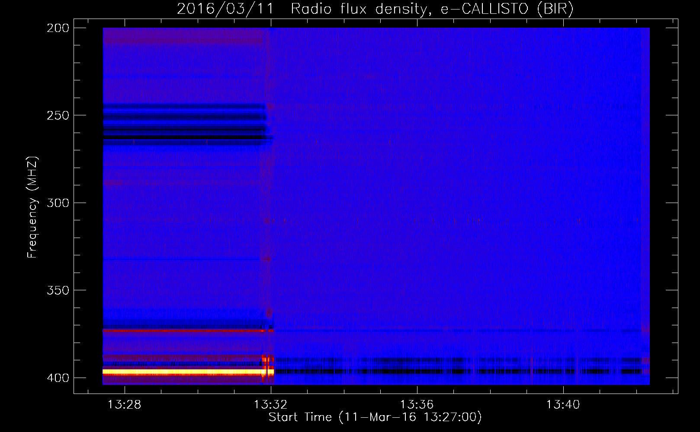Click the 13:28 time tick label
Viewport: 700px width, 432px height.
(x=125, y=404)
